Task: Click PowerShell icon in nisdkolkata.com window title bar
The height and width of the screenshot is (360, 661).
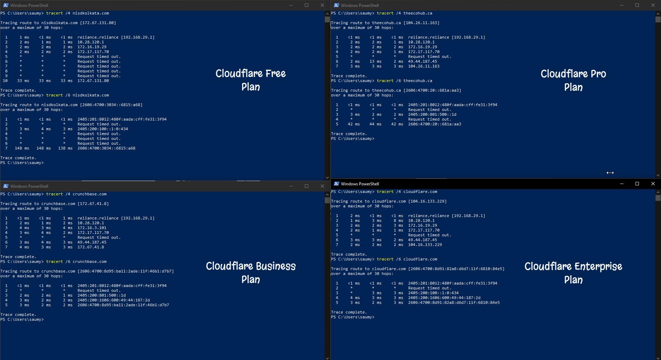Action: [6, 5]
